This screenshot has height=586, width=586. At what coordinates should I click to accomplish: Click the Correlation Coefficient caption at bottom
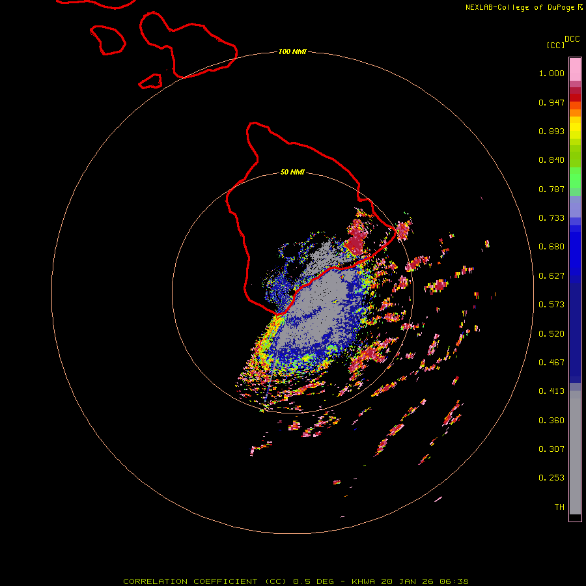(296, 581)
